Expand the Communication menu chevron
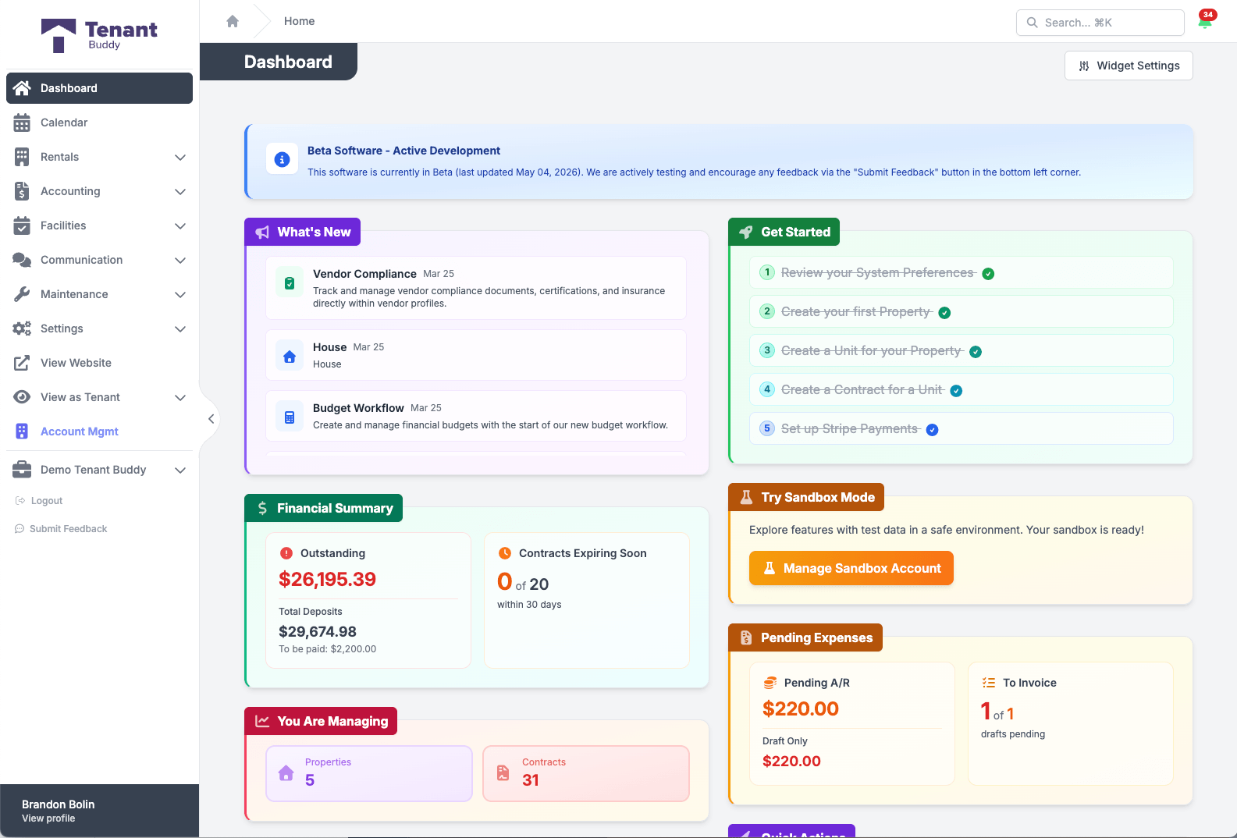This screenshot has height=838, width=1237. 180,260
